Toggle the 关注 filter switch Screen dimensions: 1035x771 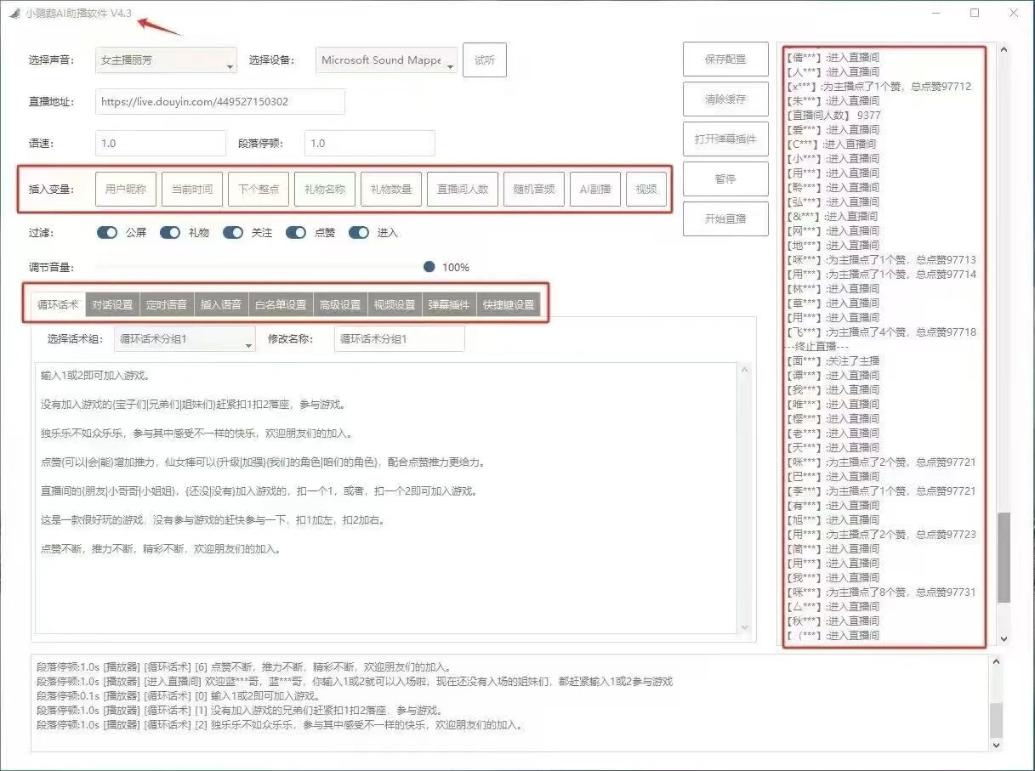(x=233, y=233)
